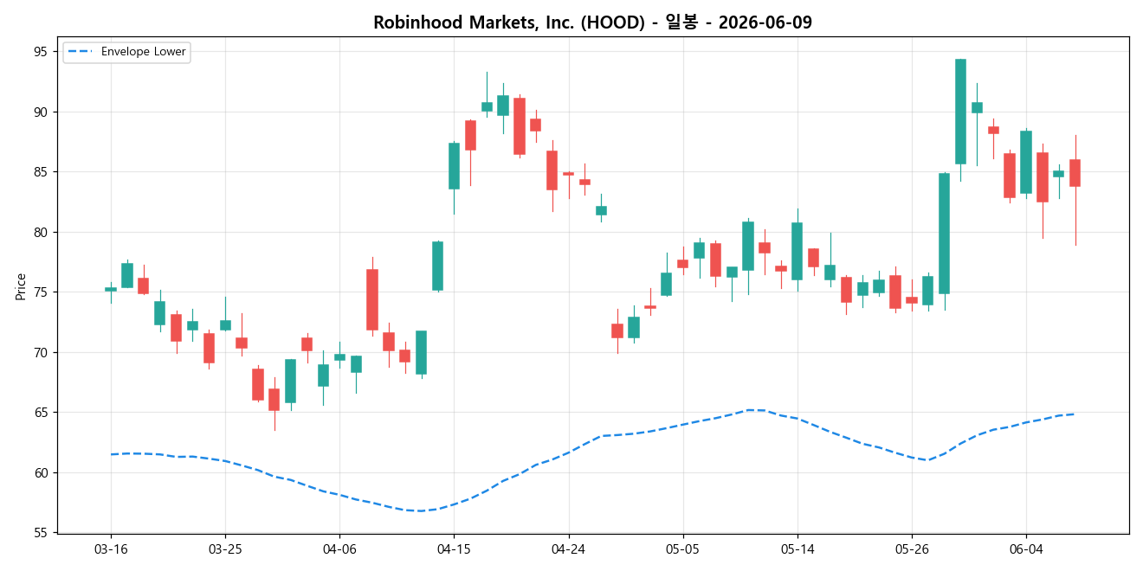Click the 04-24 date tick label
Image resolution: width=1143 pixels, height=571 pixels.
pyautogui.click(x=568, y=549)
